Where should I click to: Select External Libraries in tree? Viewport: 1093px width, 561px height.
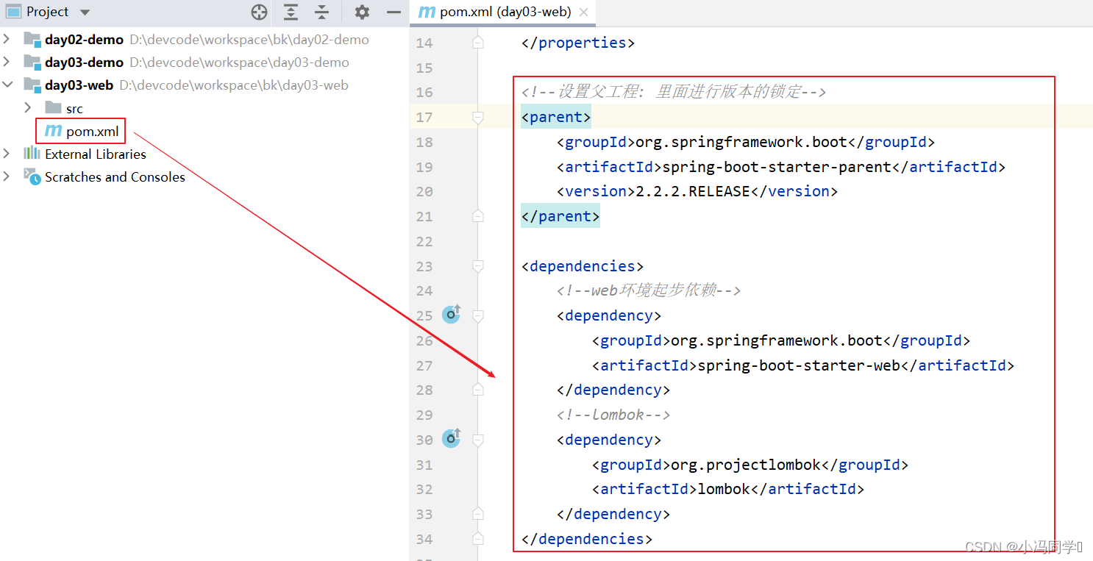click(x=96, y=154)
